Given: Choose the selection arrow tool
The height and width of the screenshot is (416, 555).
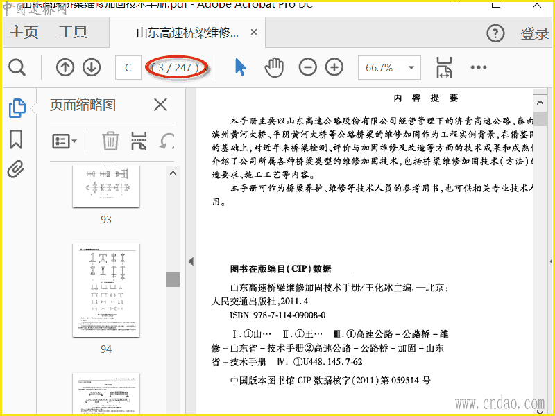Looking at the screenshot, I should pos(240,67).
